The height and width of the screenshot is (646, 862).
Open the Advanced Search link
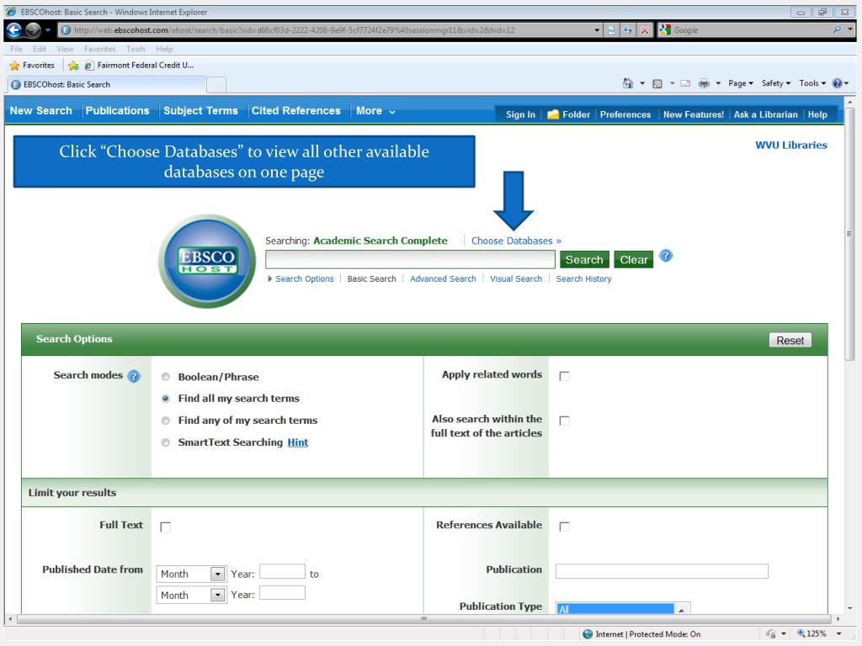[x=443, y=278]
